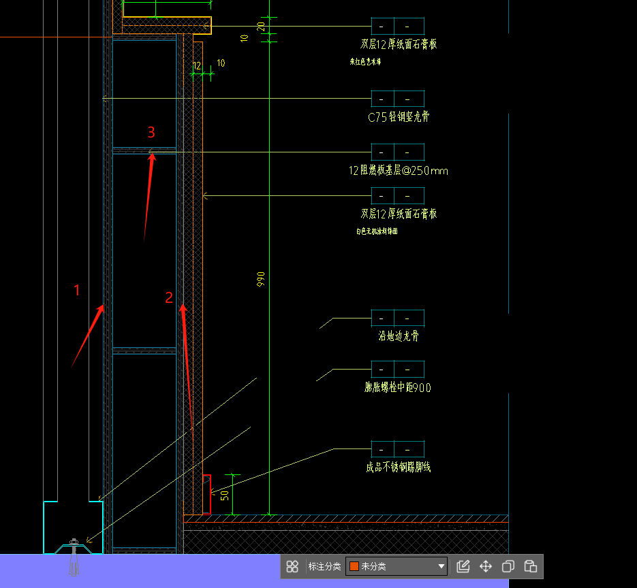Select the C75轻钢竖龙骨 annotation text
Screen dimensions: 637x588
(399, 117)
